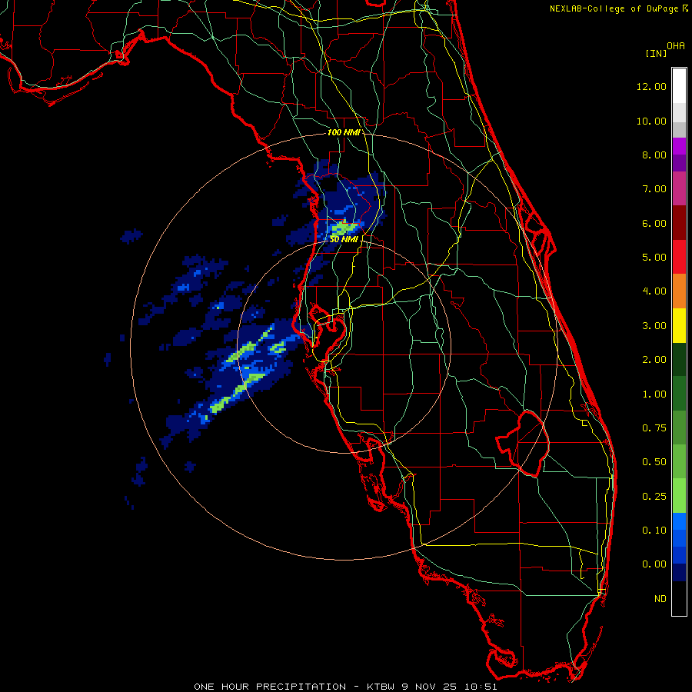Screen dimensions: 692x692
Task: Click the NEXLAB-College of DuPage title text
Action: coord(614,8)
